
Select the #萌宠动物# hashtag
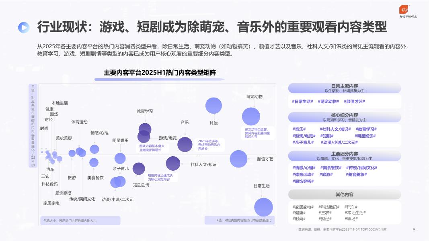[x=328, y=101]
